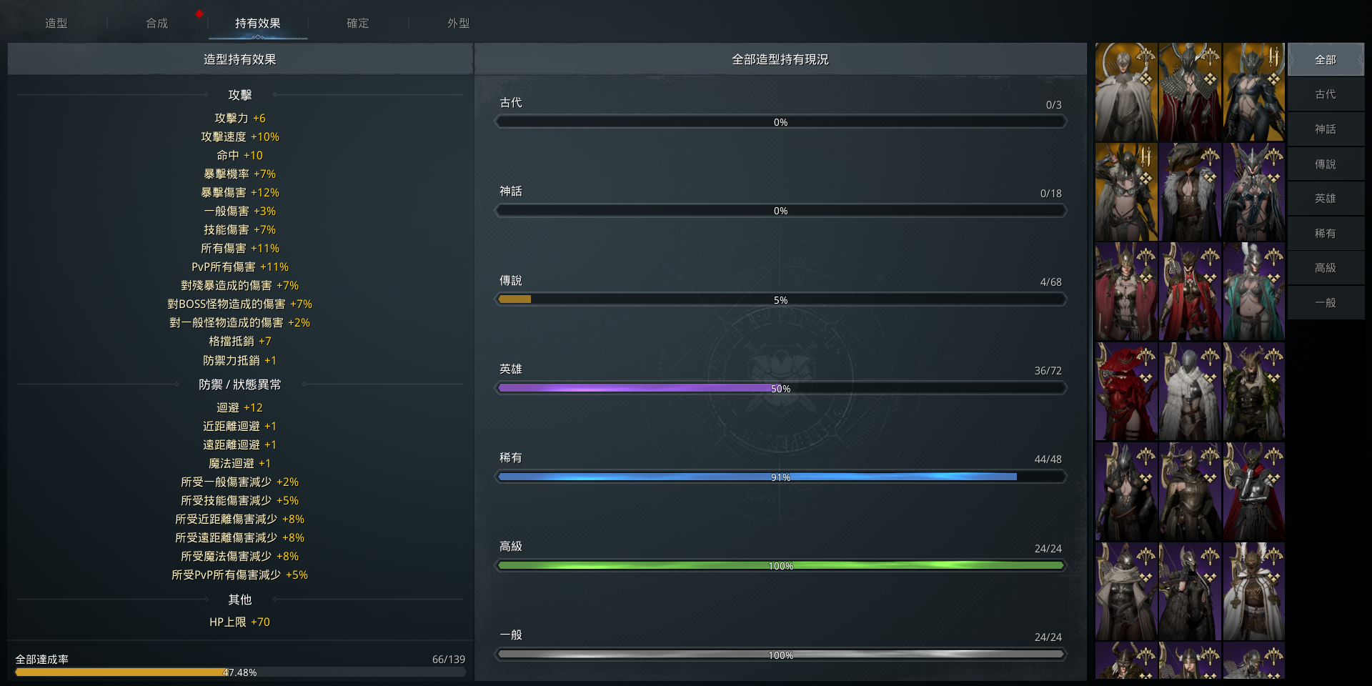Select the brown feathered hat fur-collar costume
This screenshot has width=1372, height=686.
click(x=1190, y=192)
